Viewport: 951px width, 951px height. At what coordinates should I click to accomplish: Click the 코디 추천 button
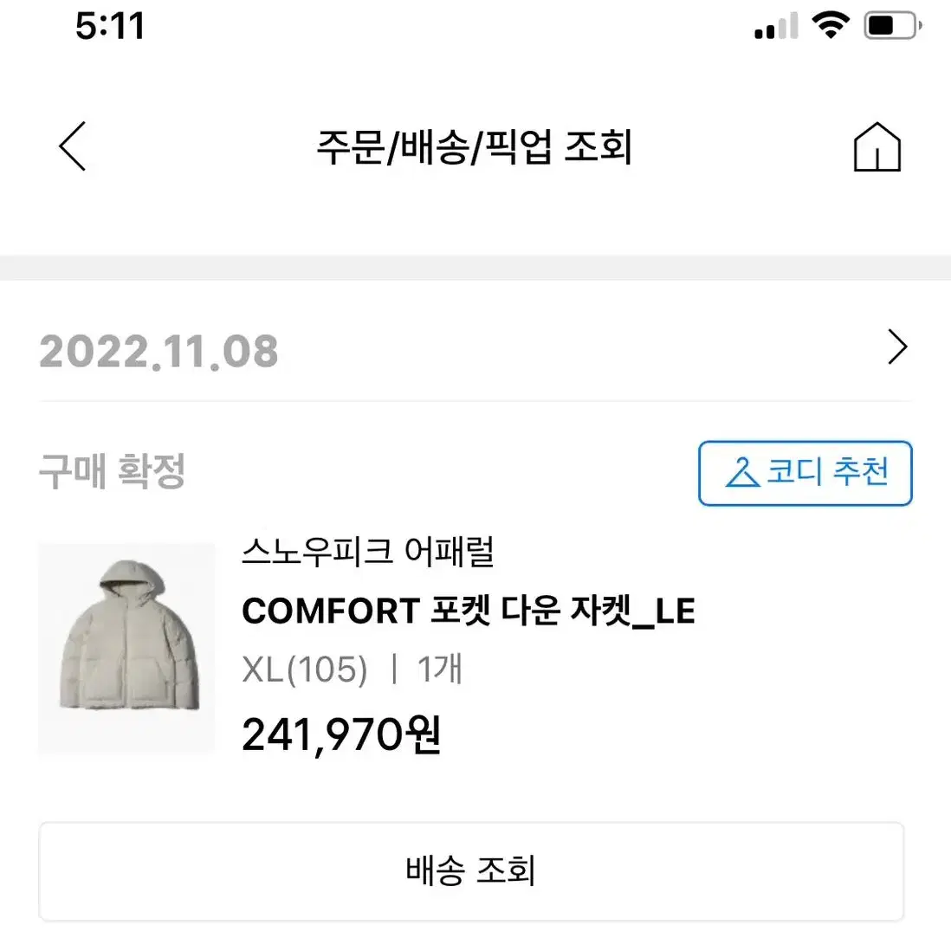click(x=805, y=473)
